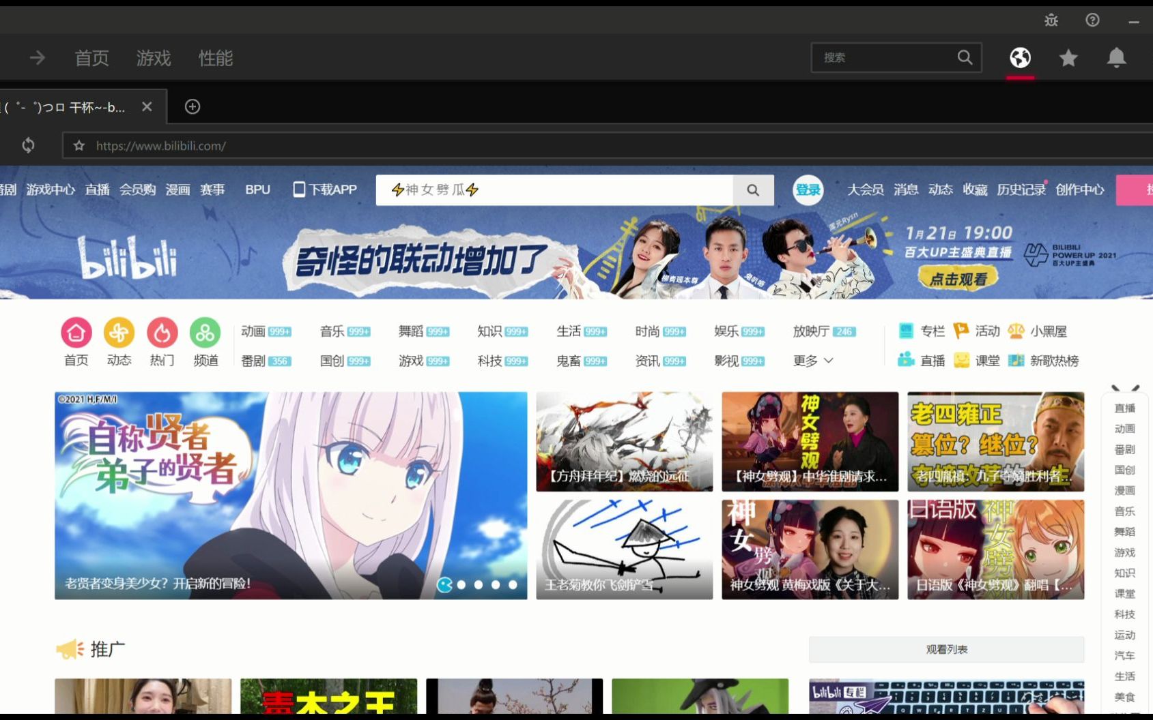Collapse the right side navigation chevron
The width and height of the screenshot is (1153, 720).
click(1125, 388)
